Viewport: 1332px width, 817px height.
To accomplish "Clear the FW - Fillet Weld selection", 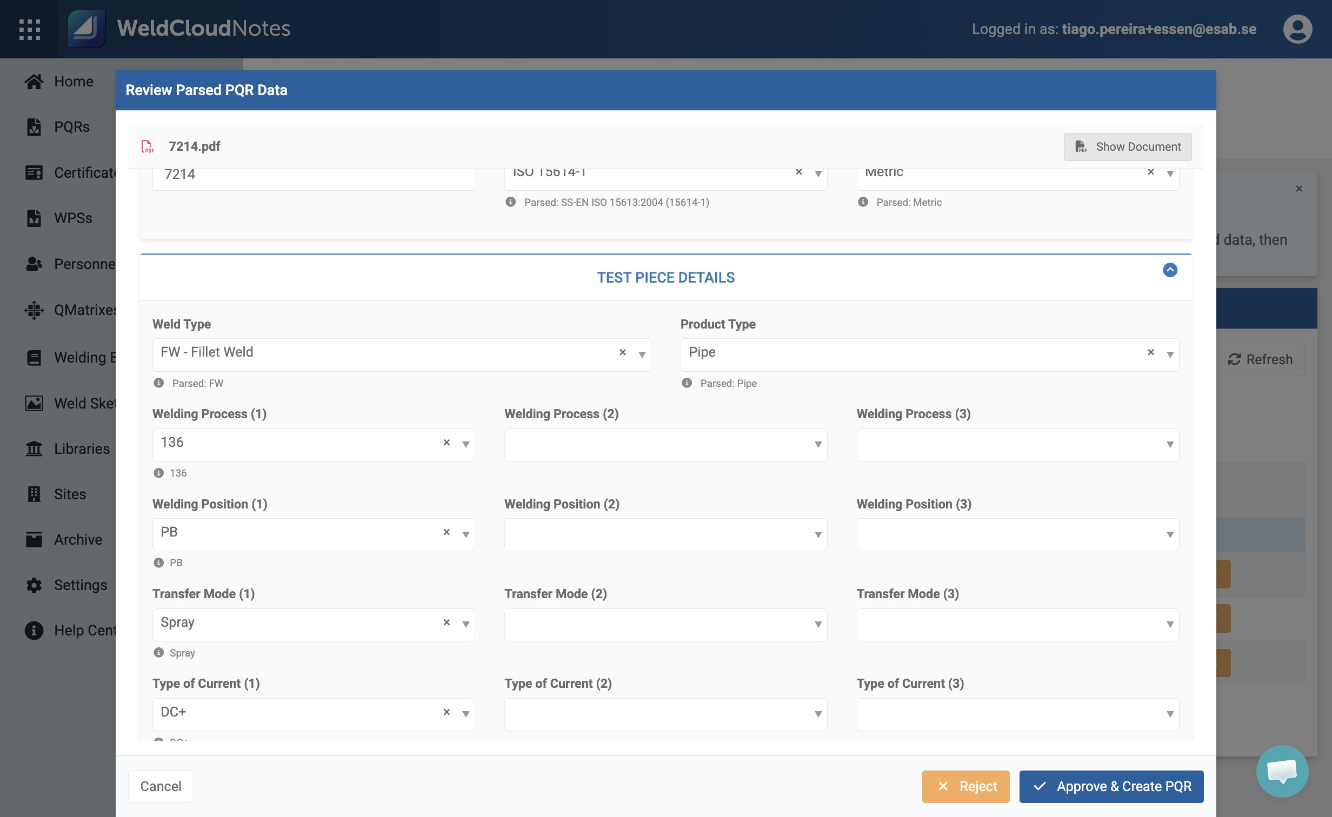I will [623, 352].
